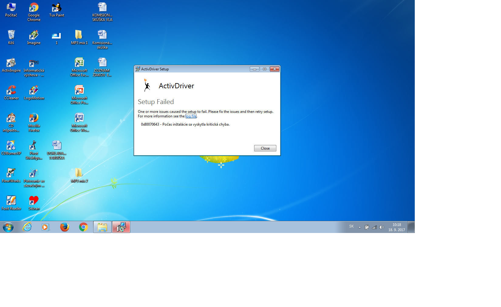Select the MP3 mix 2 folder

79,175
